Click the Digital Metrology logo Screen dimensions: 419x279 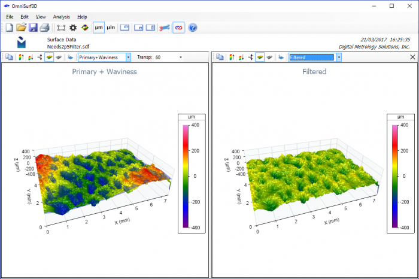[x=22, y=43]
